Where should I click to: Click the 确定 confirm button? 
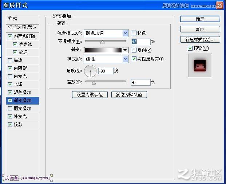(x=200, y=19)
